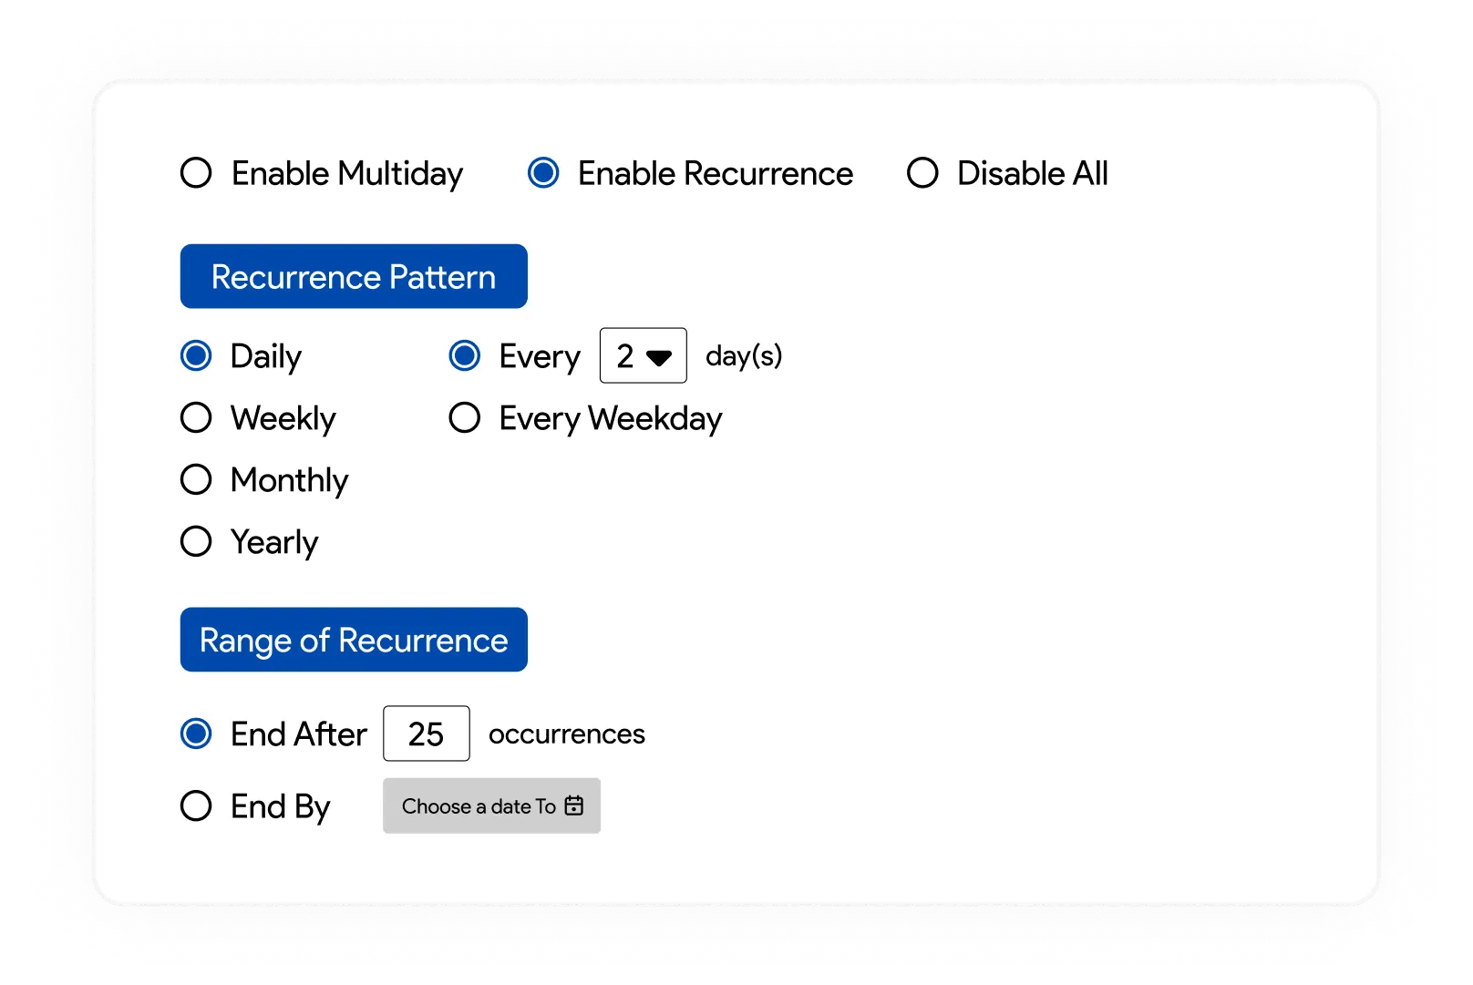
Task: Pick the Monthly recurrence option
Action: tap(196, 480)
